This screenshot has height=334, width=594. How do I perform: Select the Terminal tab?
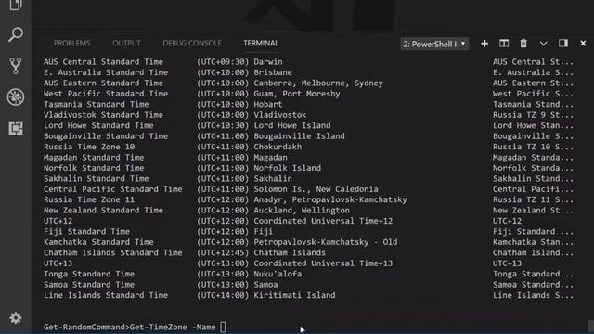pos(261,44)
